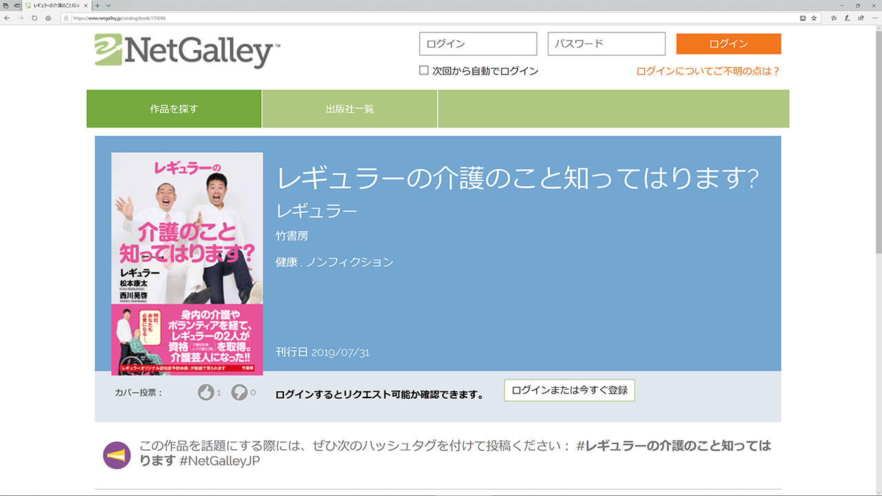This screenshot has width=882, height=496.
Task: Open reading view in address bar
Action: coord(803,18)
